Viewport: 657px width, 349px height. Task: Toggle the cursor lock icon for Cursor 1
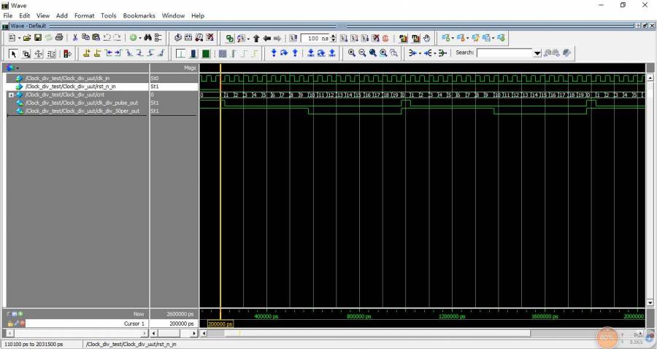[x=10, y=323]
